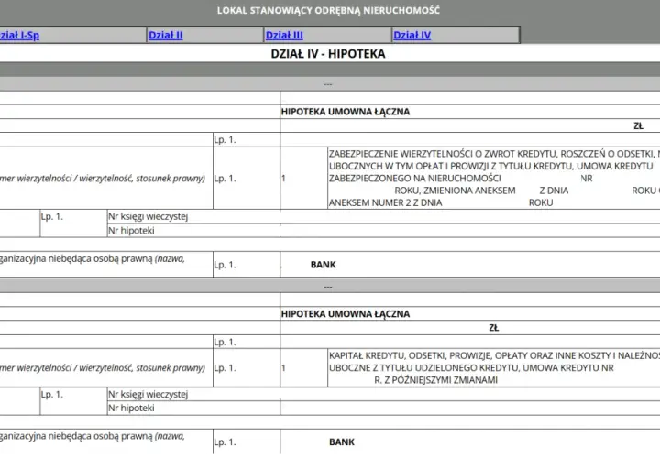Select the first mortgage's Nr księgi wieczystej label
This screenshot has width=660, height=458.
(148, 216)
